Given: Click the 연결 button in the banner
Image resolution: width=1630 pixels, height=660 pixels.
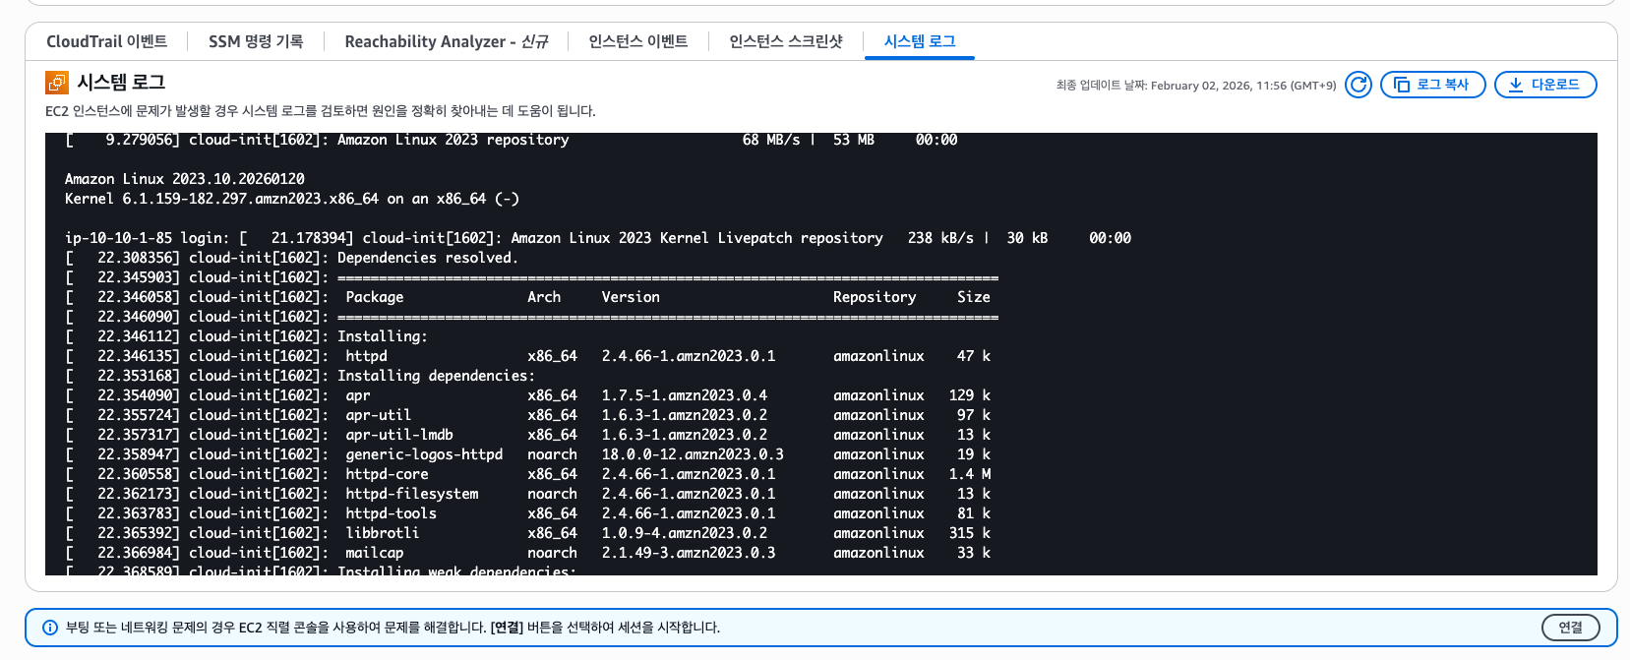Looking at the screenshot, I should click(x=1571, y=628).
